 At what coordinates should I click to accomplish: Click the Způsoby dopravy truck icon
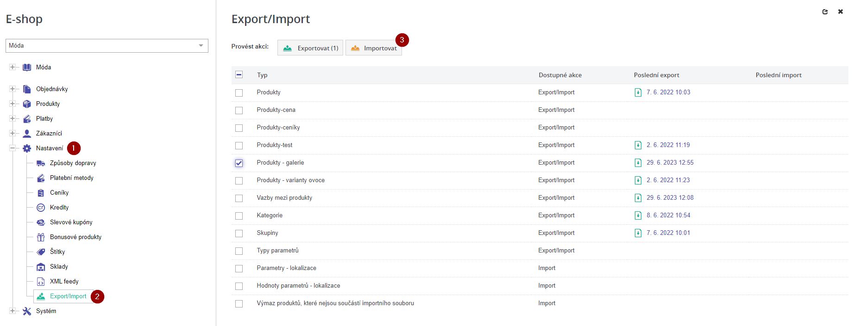coord(41,163)
